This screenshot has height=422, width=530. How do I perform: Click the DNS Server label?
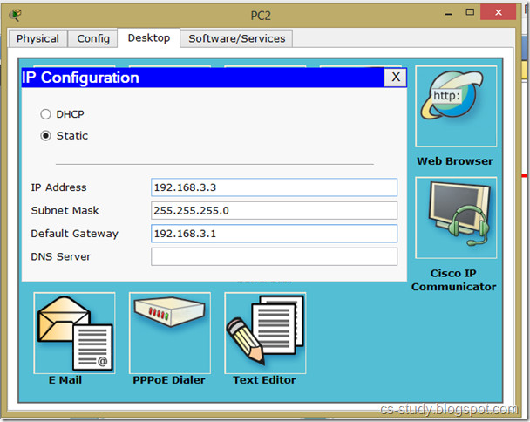click(x=61, y=256)
